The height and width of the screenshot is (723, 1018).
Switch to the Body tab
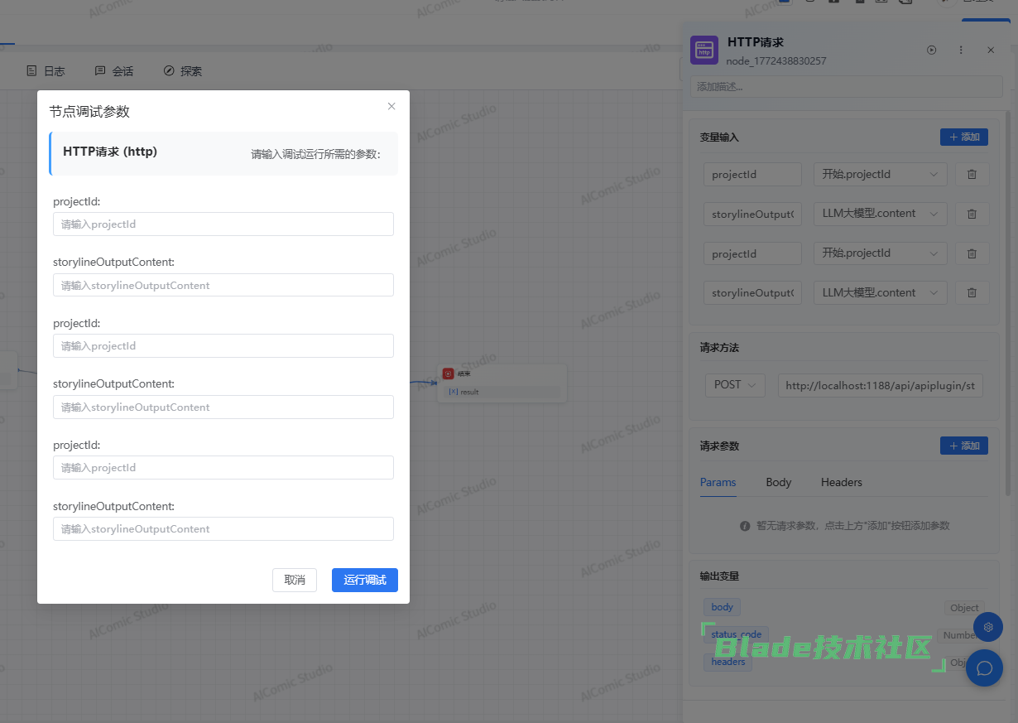[778, 482]
